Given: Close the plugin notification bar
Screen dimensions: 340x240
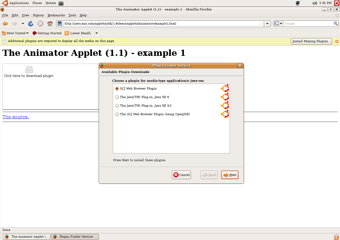Looking at the screenshot, I should (x=337, y=41).
